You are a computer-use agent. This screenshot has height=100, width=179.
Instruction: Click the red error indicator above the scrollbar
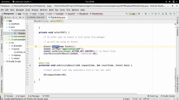(x=175, y=24)
